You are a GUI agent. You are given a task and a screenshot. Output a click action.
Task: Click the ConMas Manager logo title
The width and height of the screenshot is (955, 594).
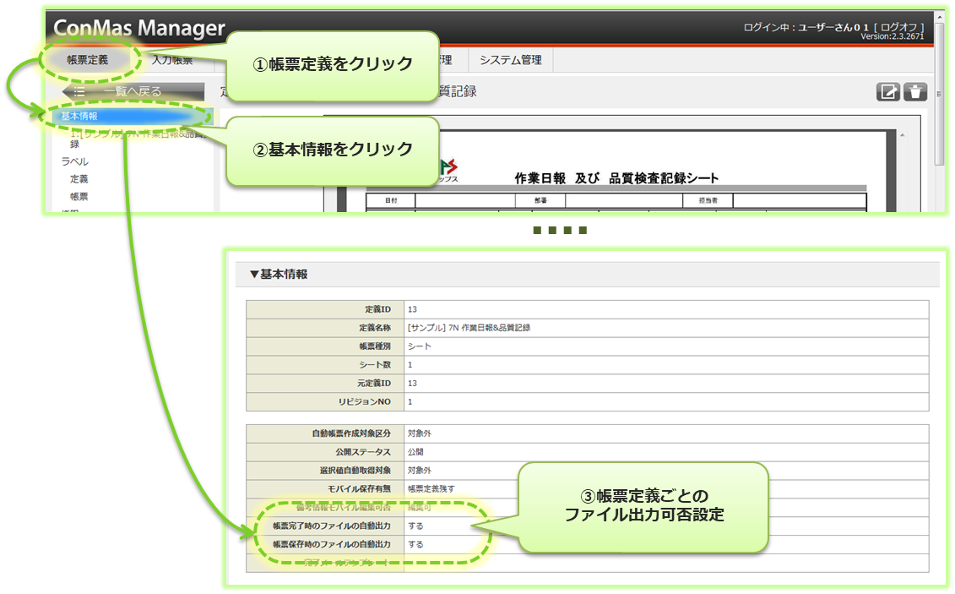tap(139, 29)
